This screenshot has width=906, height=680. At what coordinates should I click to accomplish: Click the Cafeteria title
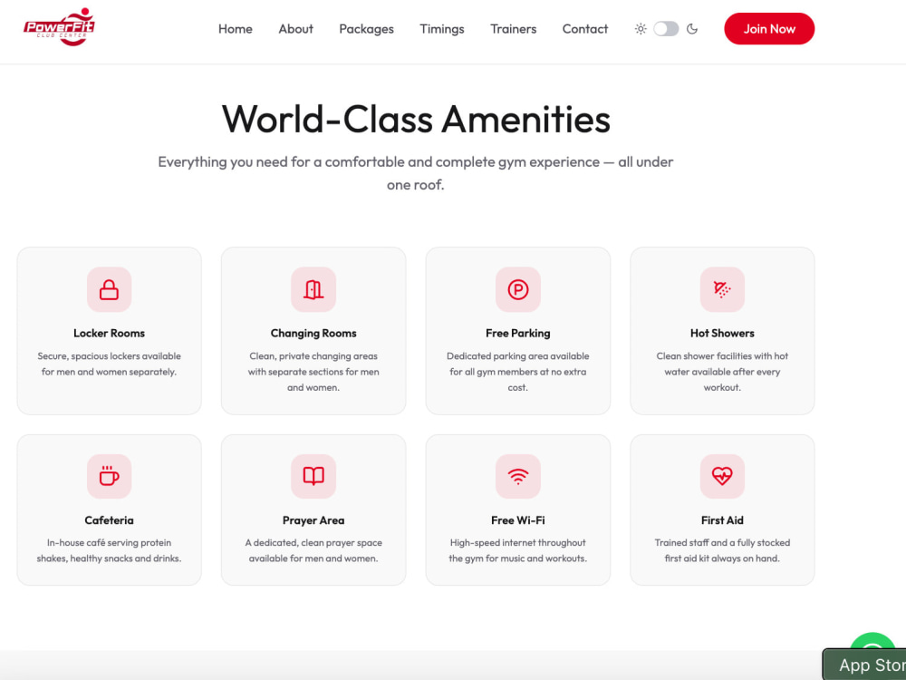coord(110,520)
